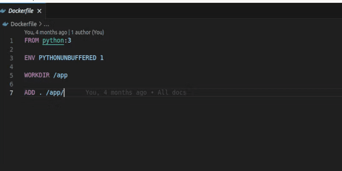Click the "1 author (You)" CodeLens link
Viewport: 342px width, 171px height.
coord(88,32)
